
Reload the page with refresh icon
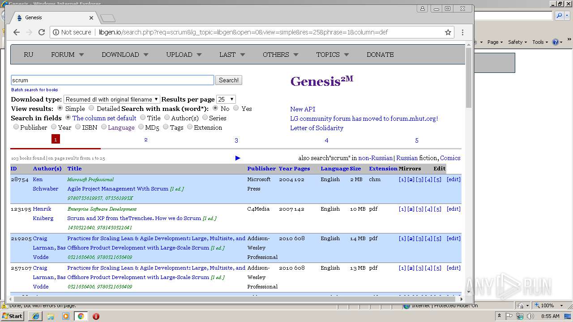42,32
